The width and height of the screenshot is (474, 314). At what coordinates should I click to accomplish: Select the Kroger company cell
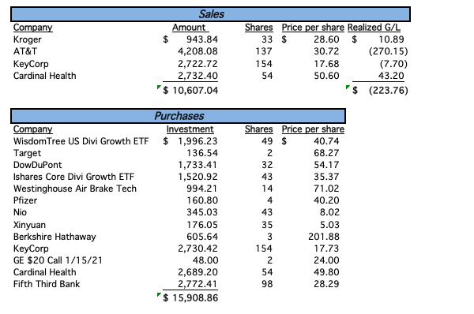tap(28, 39)
